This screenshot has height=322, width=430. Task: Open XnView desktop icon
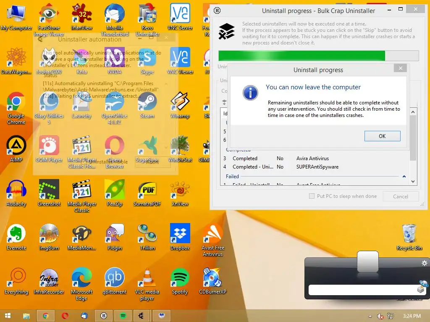pyautogui.click(x=180, y=193)
